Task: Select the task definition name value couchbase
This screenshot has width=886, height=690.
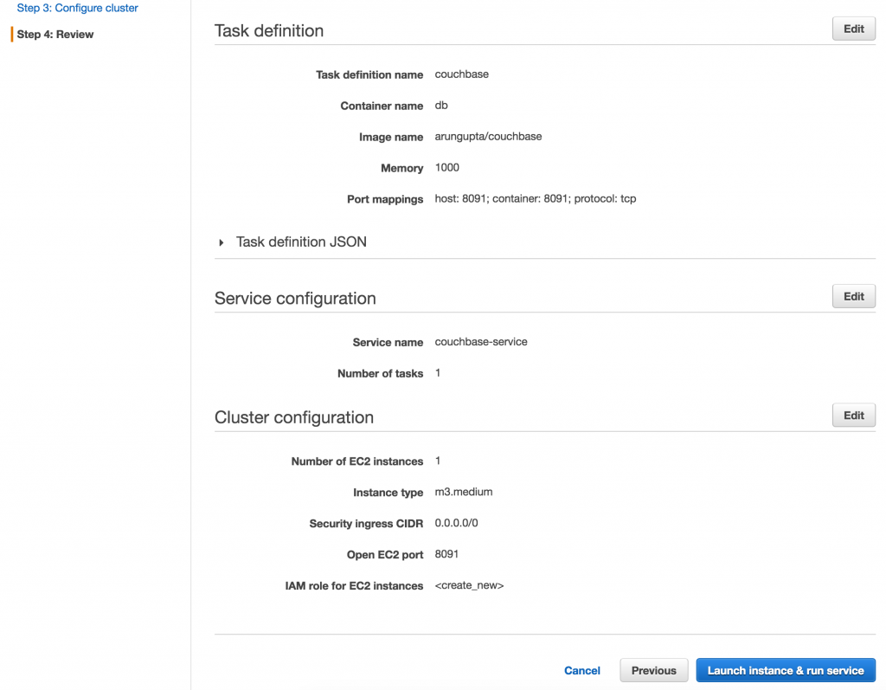Action: point(462,74)
